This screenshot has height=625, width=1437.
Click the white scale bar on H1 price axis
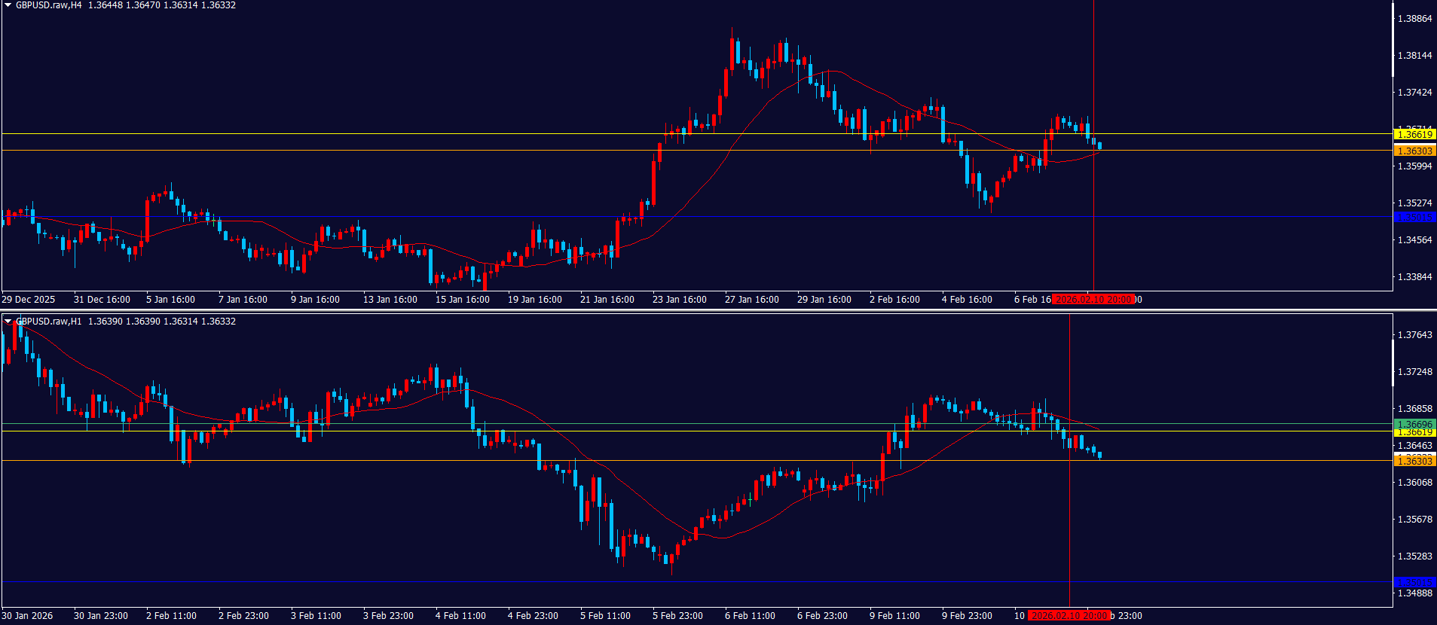coord(1393,363)
